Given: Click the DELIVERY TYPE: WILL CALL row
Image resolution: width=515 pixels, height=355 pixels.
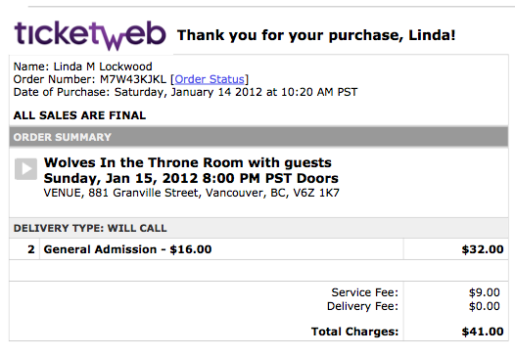Looking at the screenshot, I should [258, 228].
